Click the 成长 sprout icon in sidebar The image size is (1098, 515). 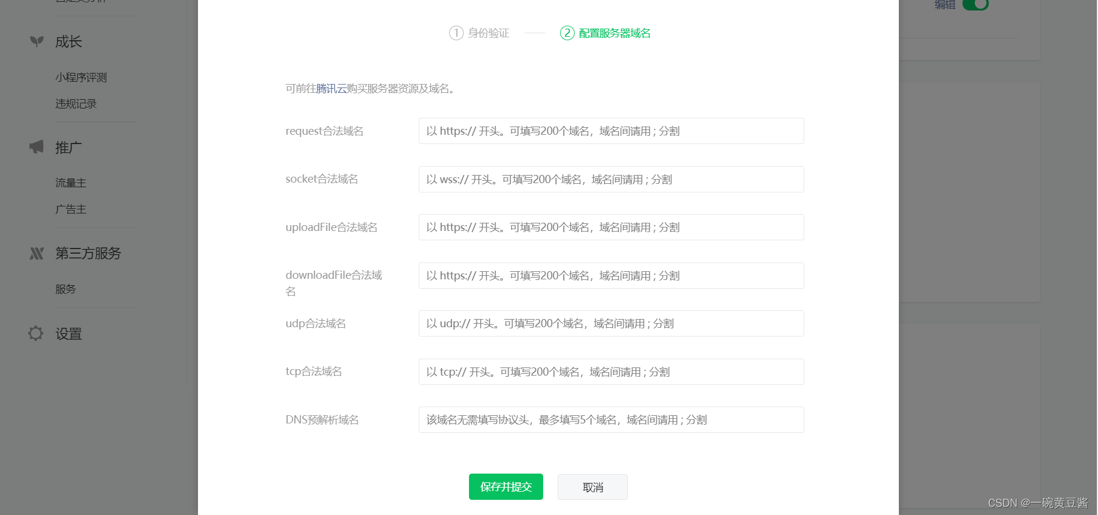[x=37, y=41]
